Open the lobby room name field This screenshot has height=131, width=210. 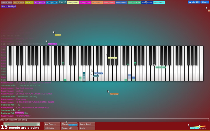pos(20,124)
